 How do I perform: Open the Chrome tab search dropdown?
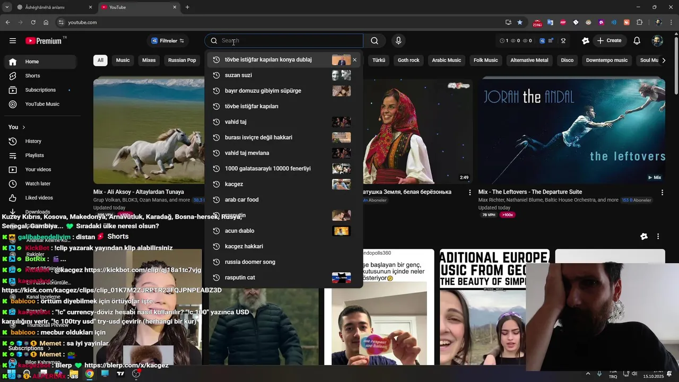pyautogui.click(x=7, y=7)
